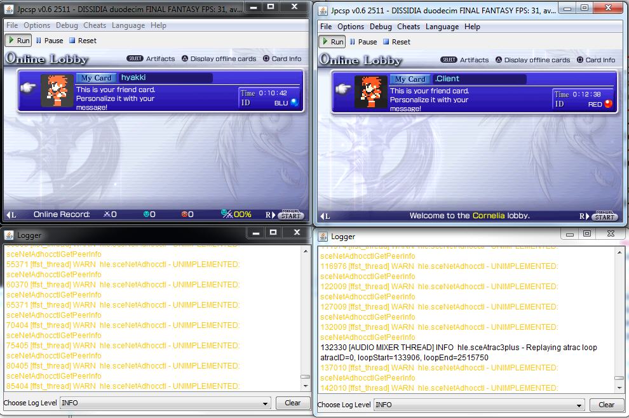Open log level dropdown in right Logger
The image size is (629, 418).
coord(479,405)
